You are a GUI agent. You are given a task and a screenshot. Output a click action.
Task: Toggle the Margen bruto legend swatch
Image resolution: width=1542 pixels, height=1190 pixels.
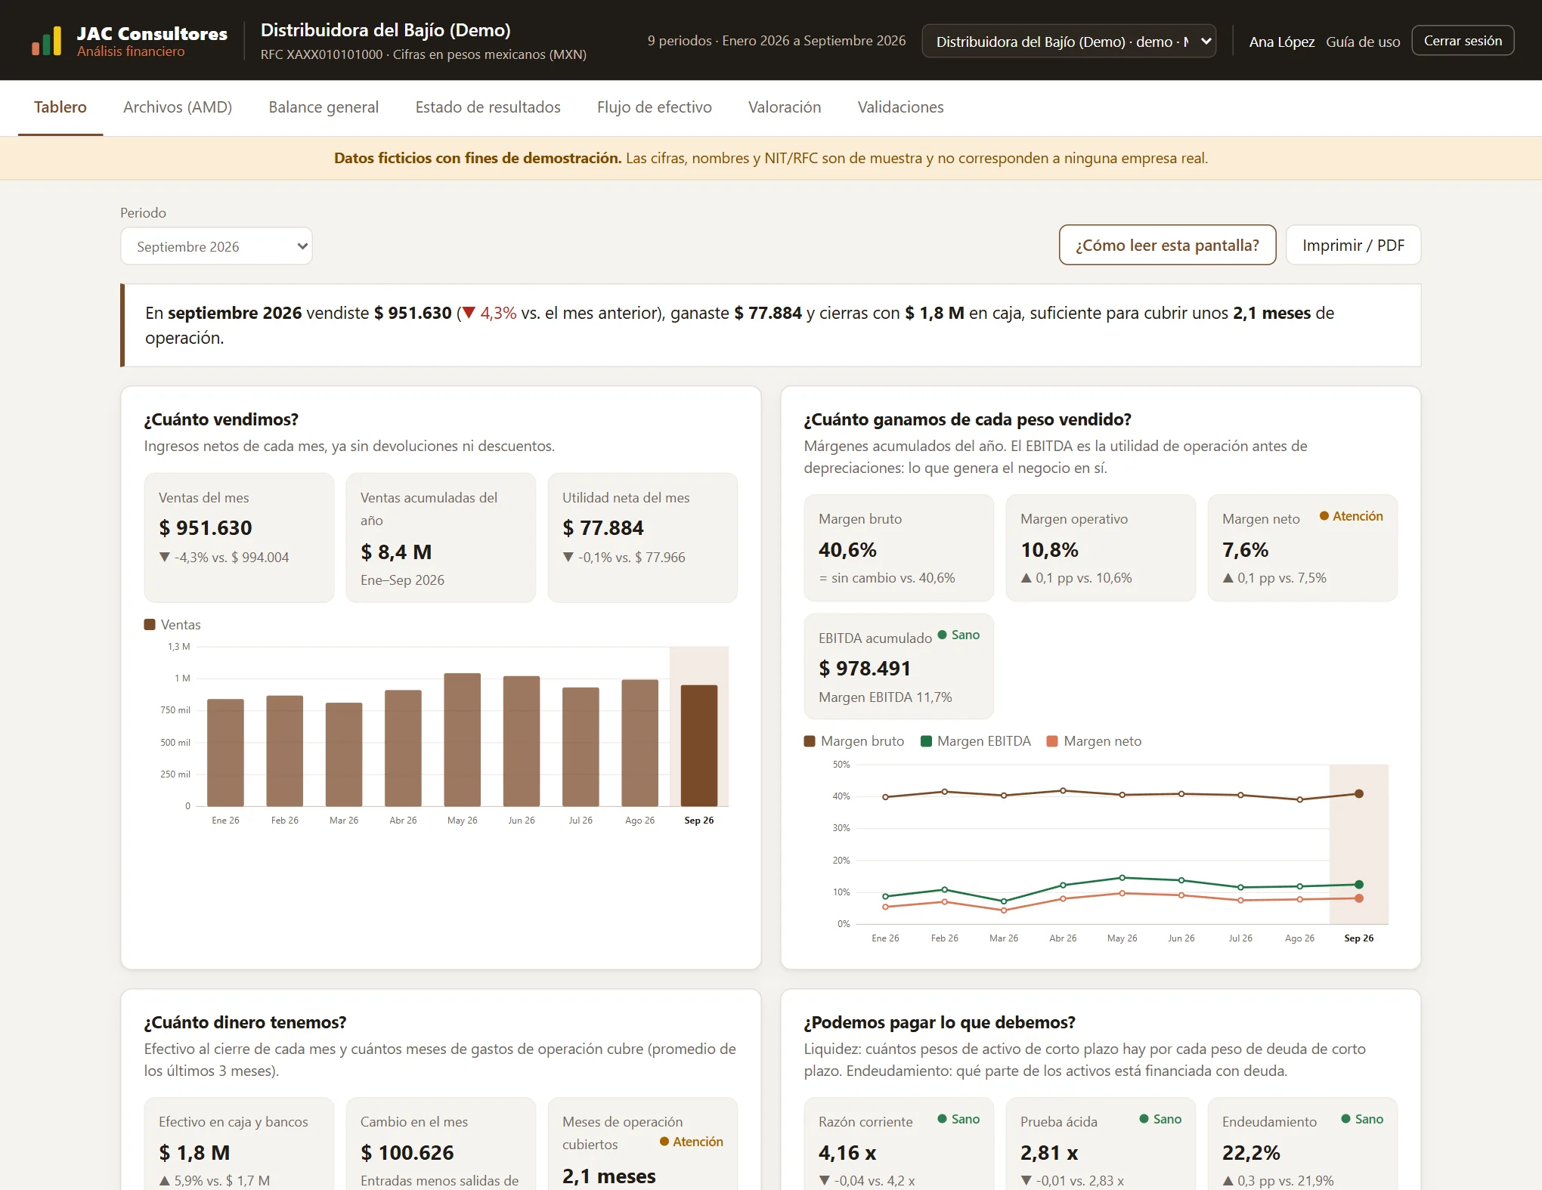click(810, 741)
